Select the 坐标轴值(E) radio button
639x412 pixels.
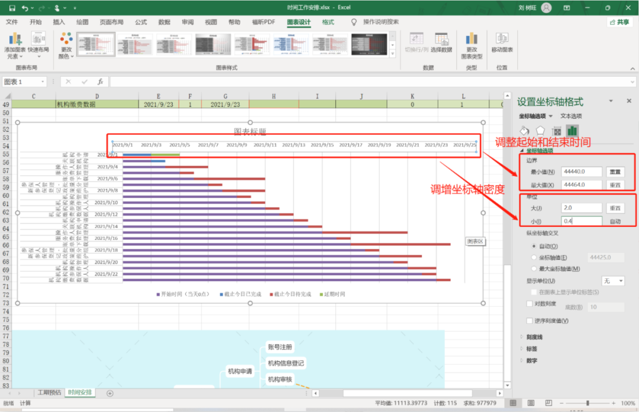click(x=534, y=257)
